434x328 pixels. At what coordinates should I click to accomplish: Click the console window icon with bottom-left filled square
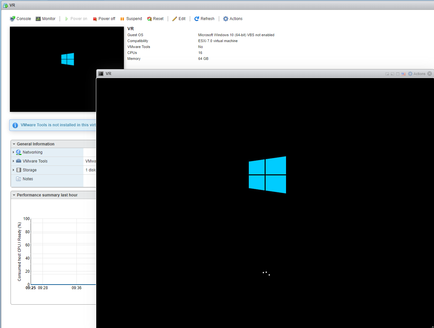[x=392, y=74]
